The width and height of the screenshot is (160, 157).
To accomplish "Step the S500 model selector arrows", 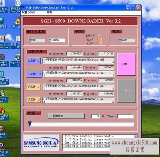I will pyautogui.click(x=120, y=40).
